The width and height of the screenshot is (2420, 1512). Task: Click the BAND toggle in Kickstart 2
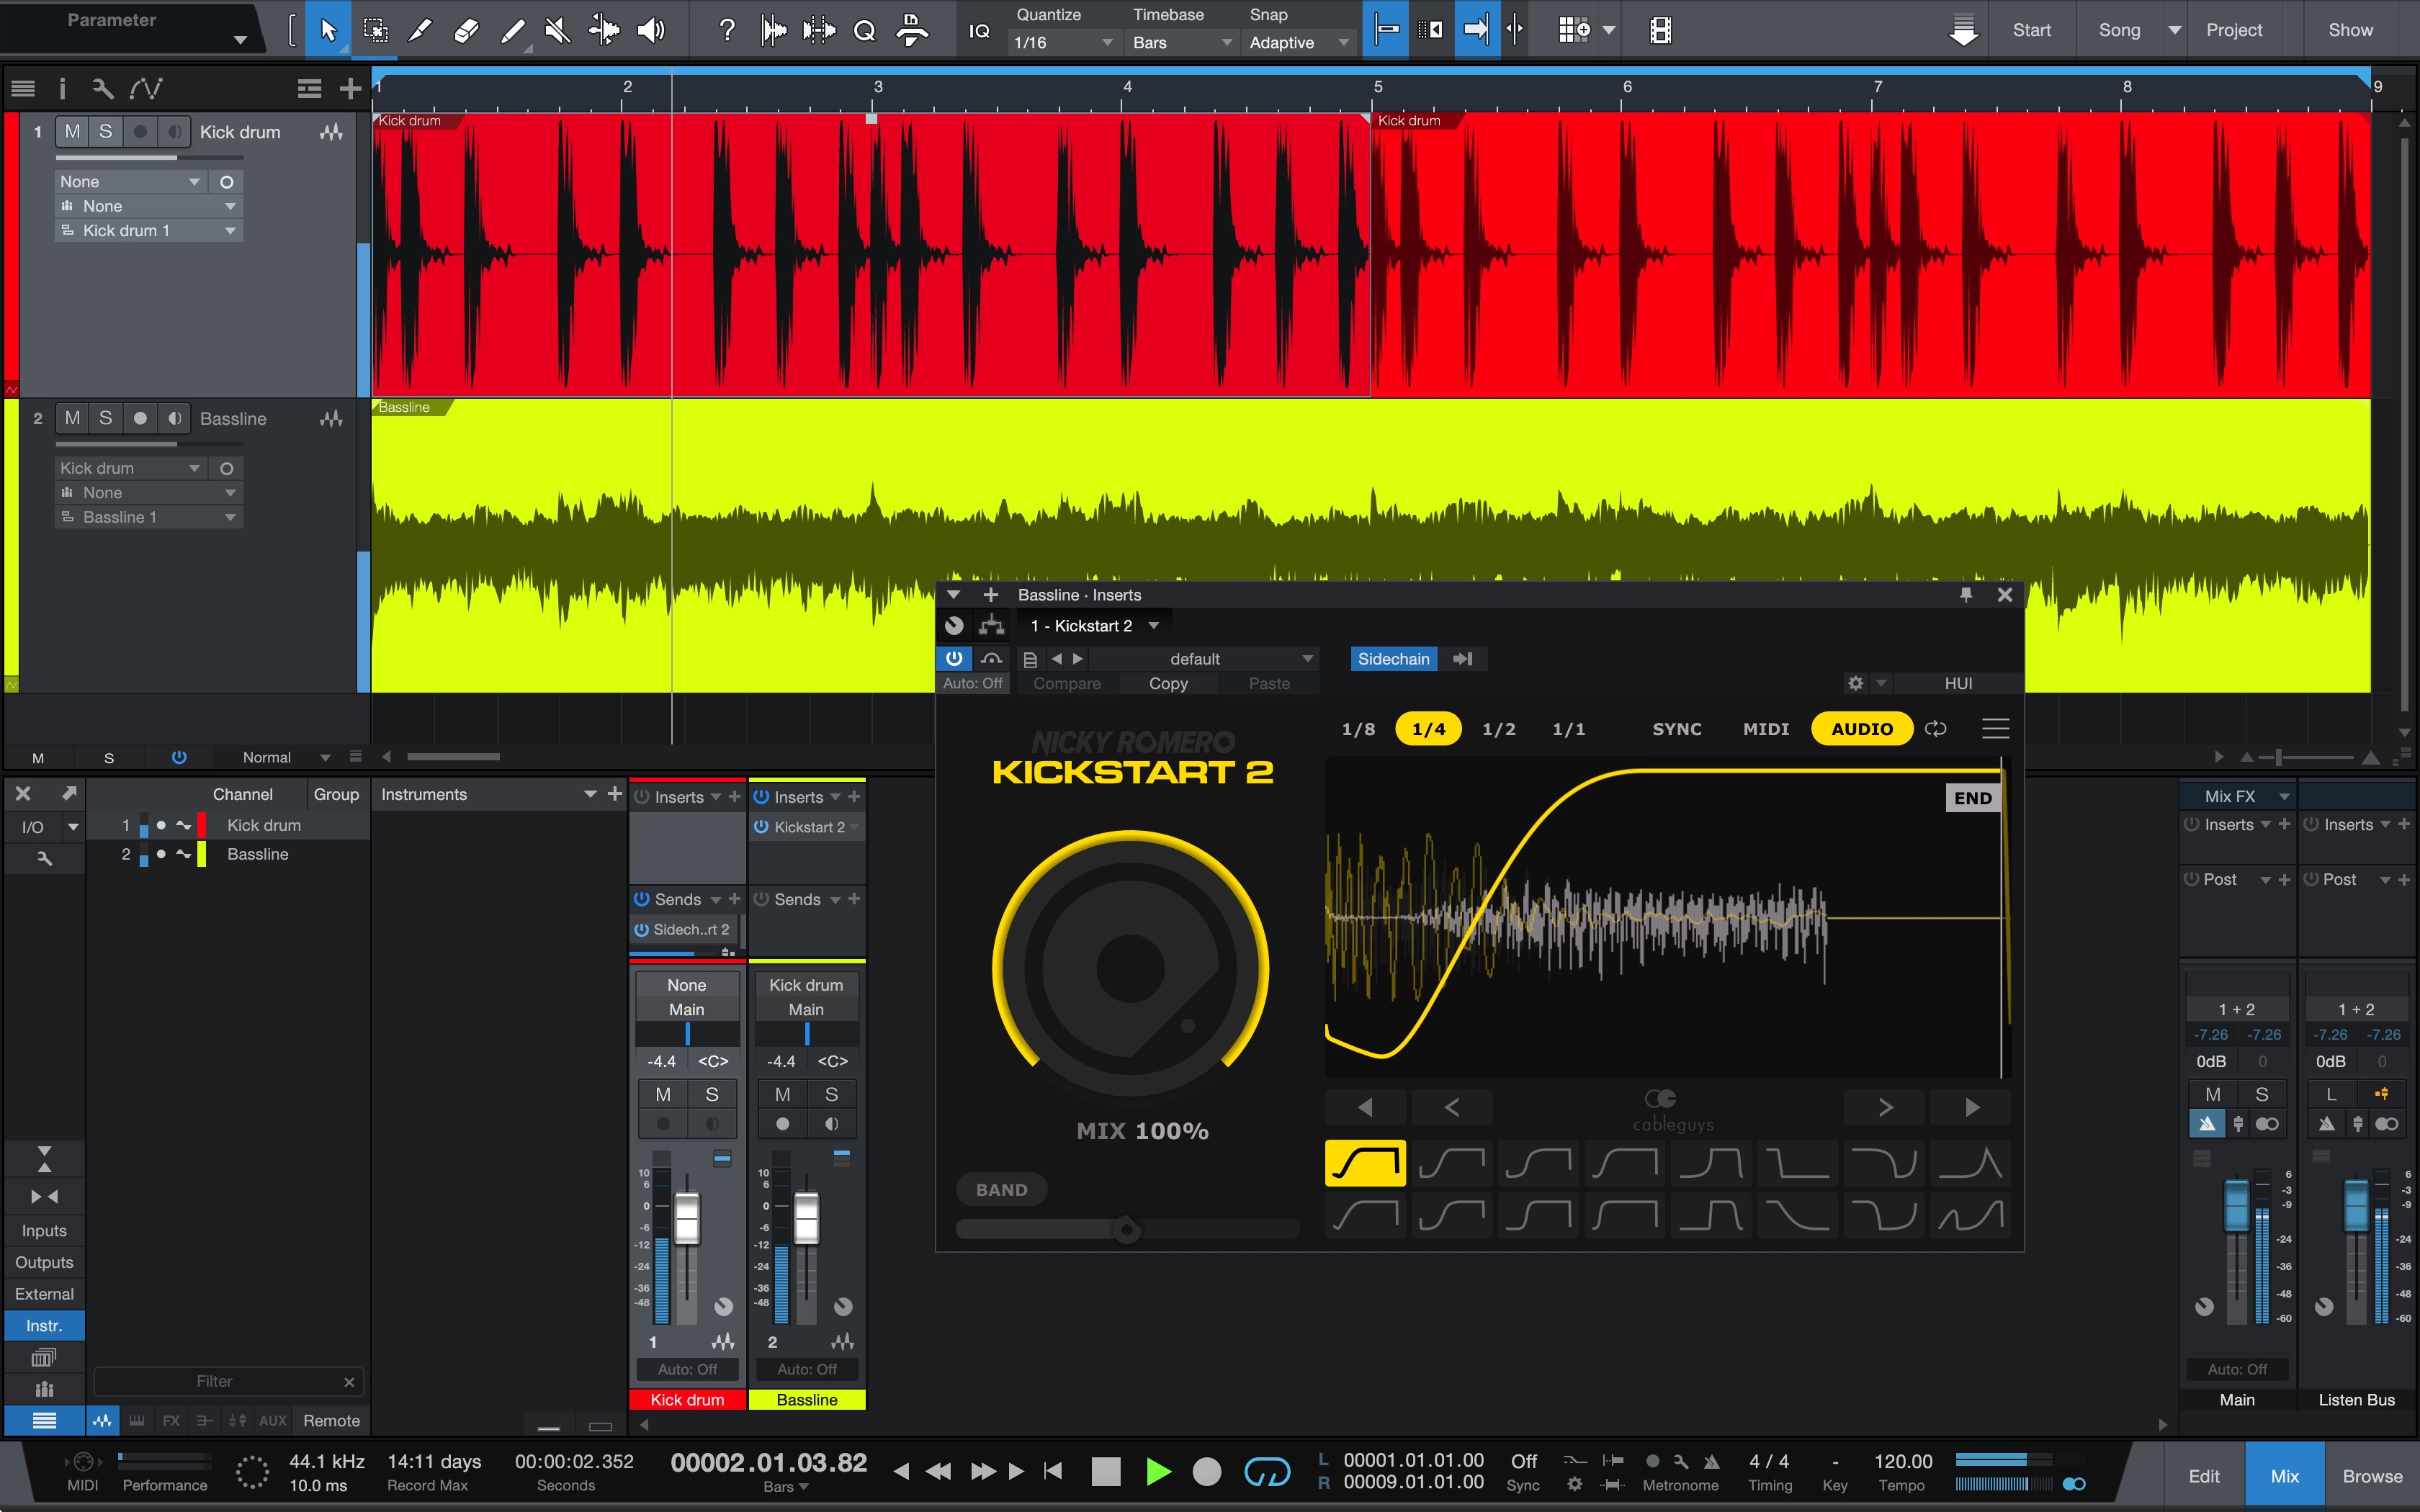(1002, 1188)
